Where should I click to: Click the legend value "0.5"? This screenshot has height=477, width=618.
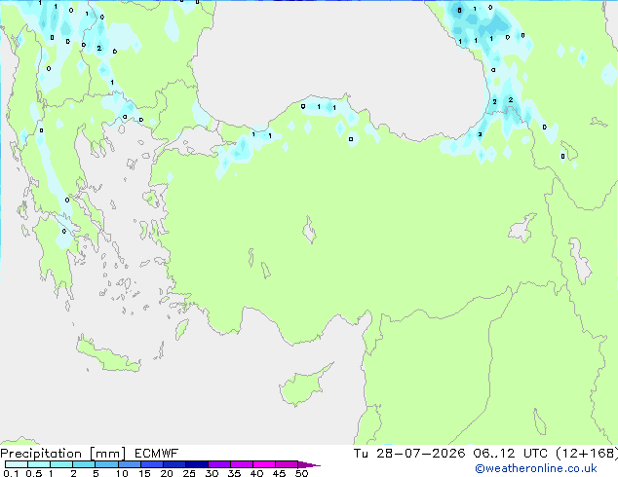pos(34,473)
